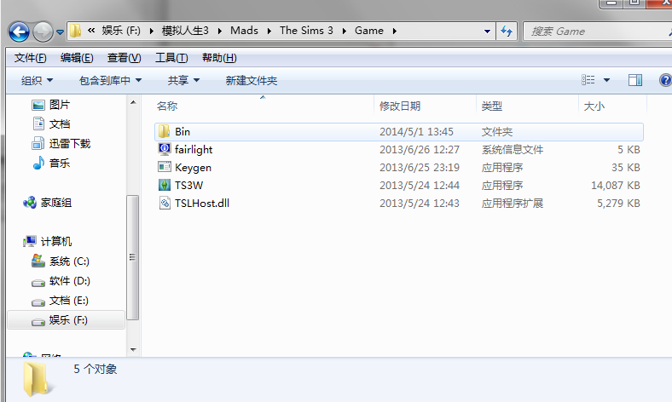This screenshot has height=402, width=672.
Task: Select 图片 library in the sidebar
Action: [x=50, y=105]
